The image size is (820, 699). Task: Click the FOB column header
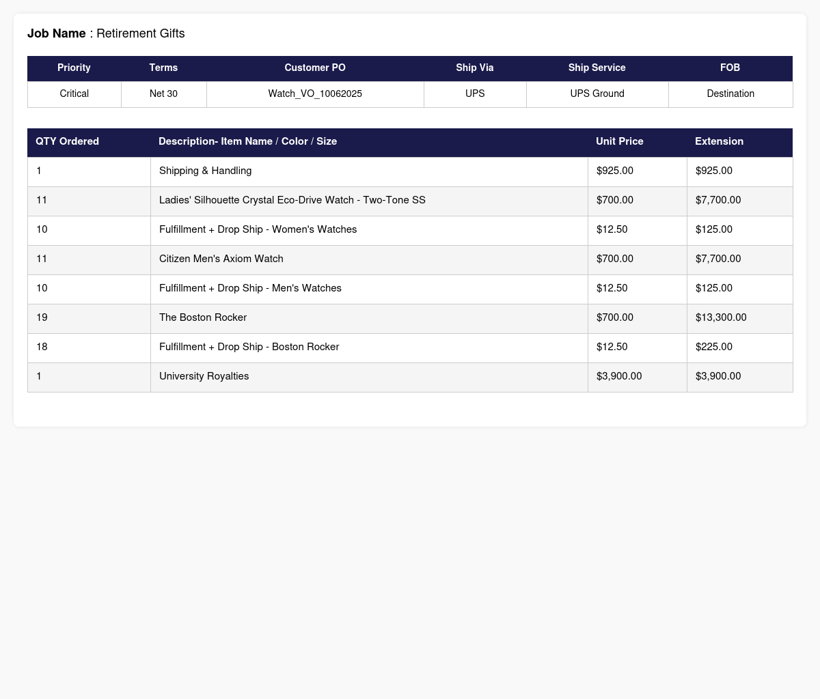[x=730, y=68]
